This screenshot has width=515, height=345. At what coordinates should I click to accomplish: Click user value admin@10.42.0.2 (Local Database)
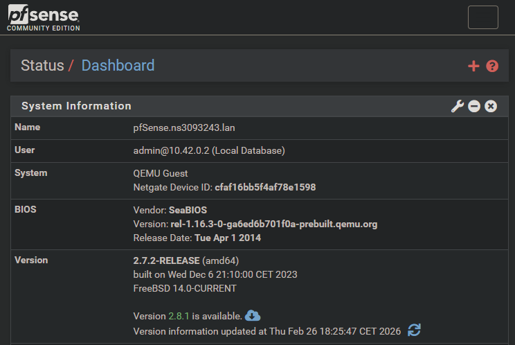coord(209,150)
